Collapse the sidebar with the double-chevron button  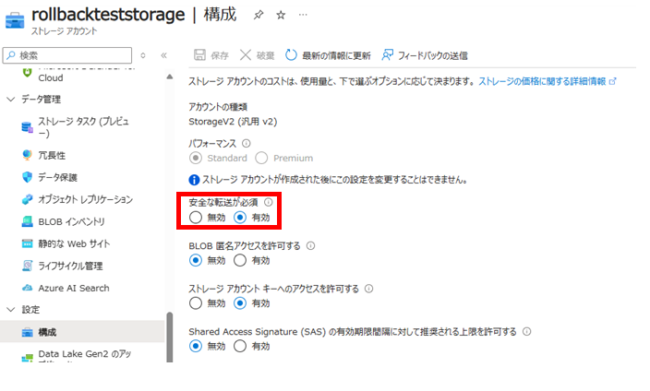[x=163, y=55]
